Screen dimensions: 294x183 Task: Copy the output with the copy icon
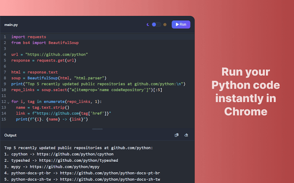[x=177, y=135]
